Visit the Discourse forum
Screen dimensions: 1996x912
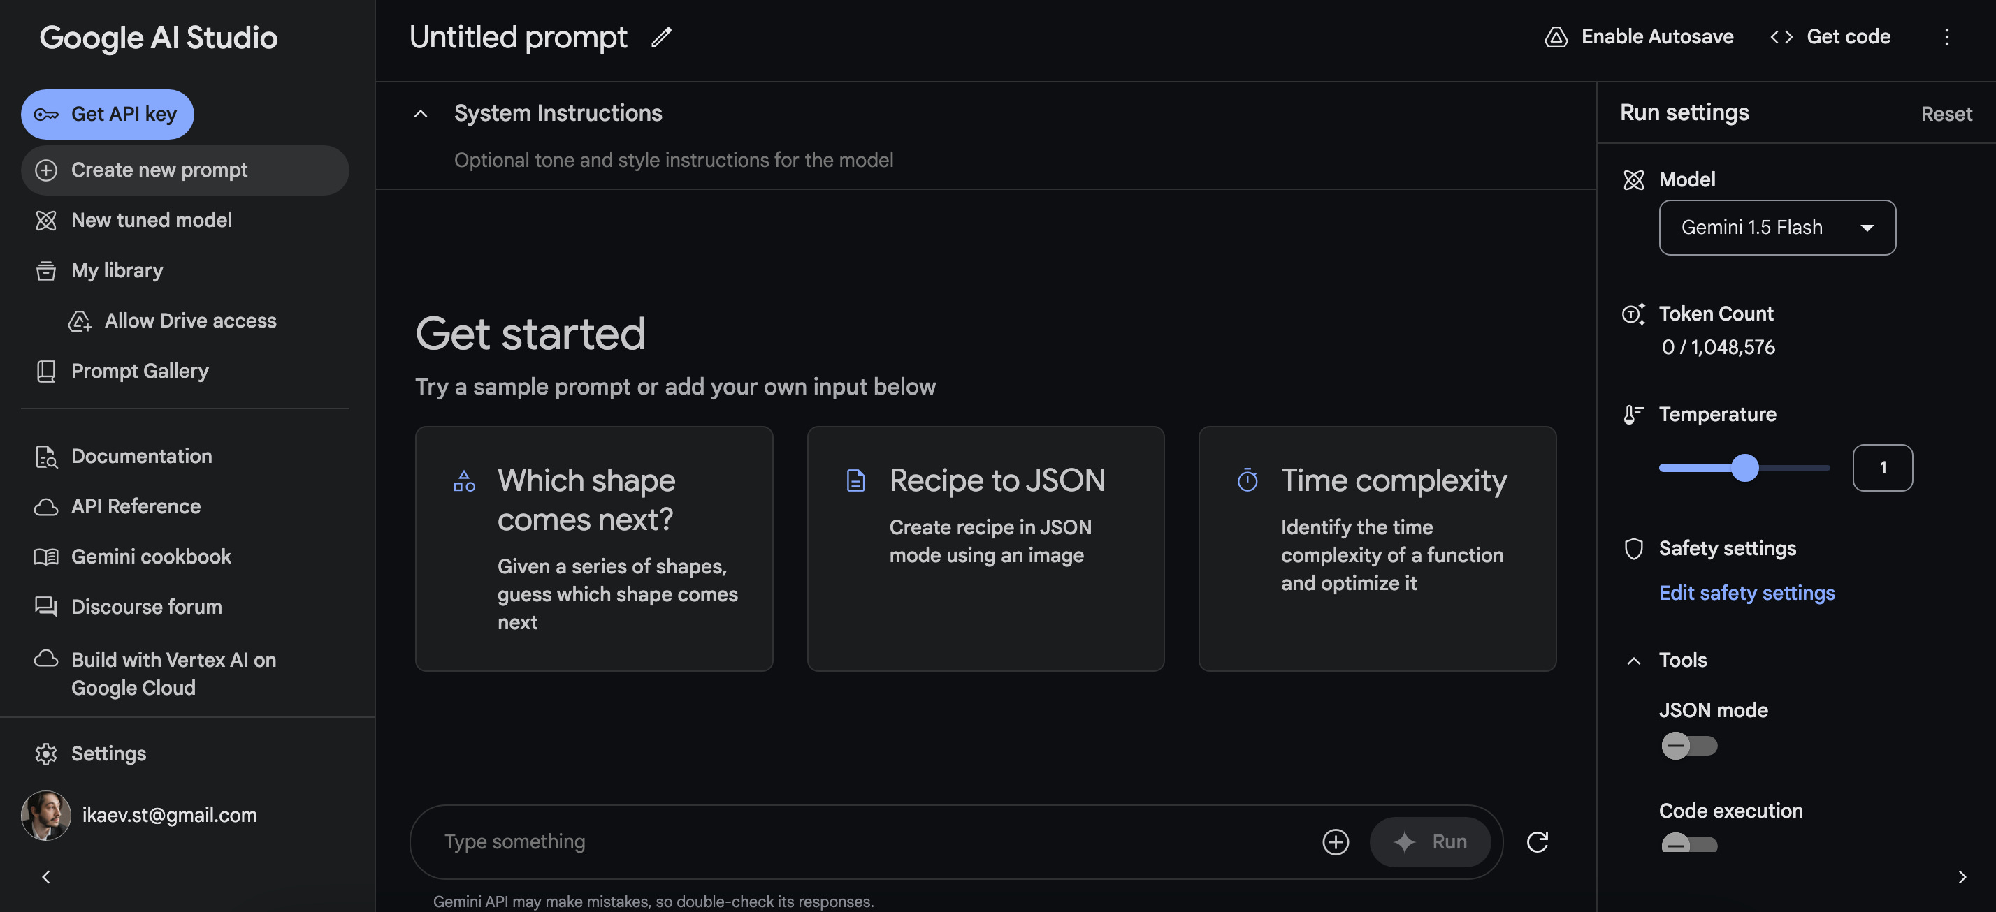click(x=185, y=607)
